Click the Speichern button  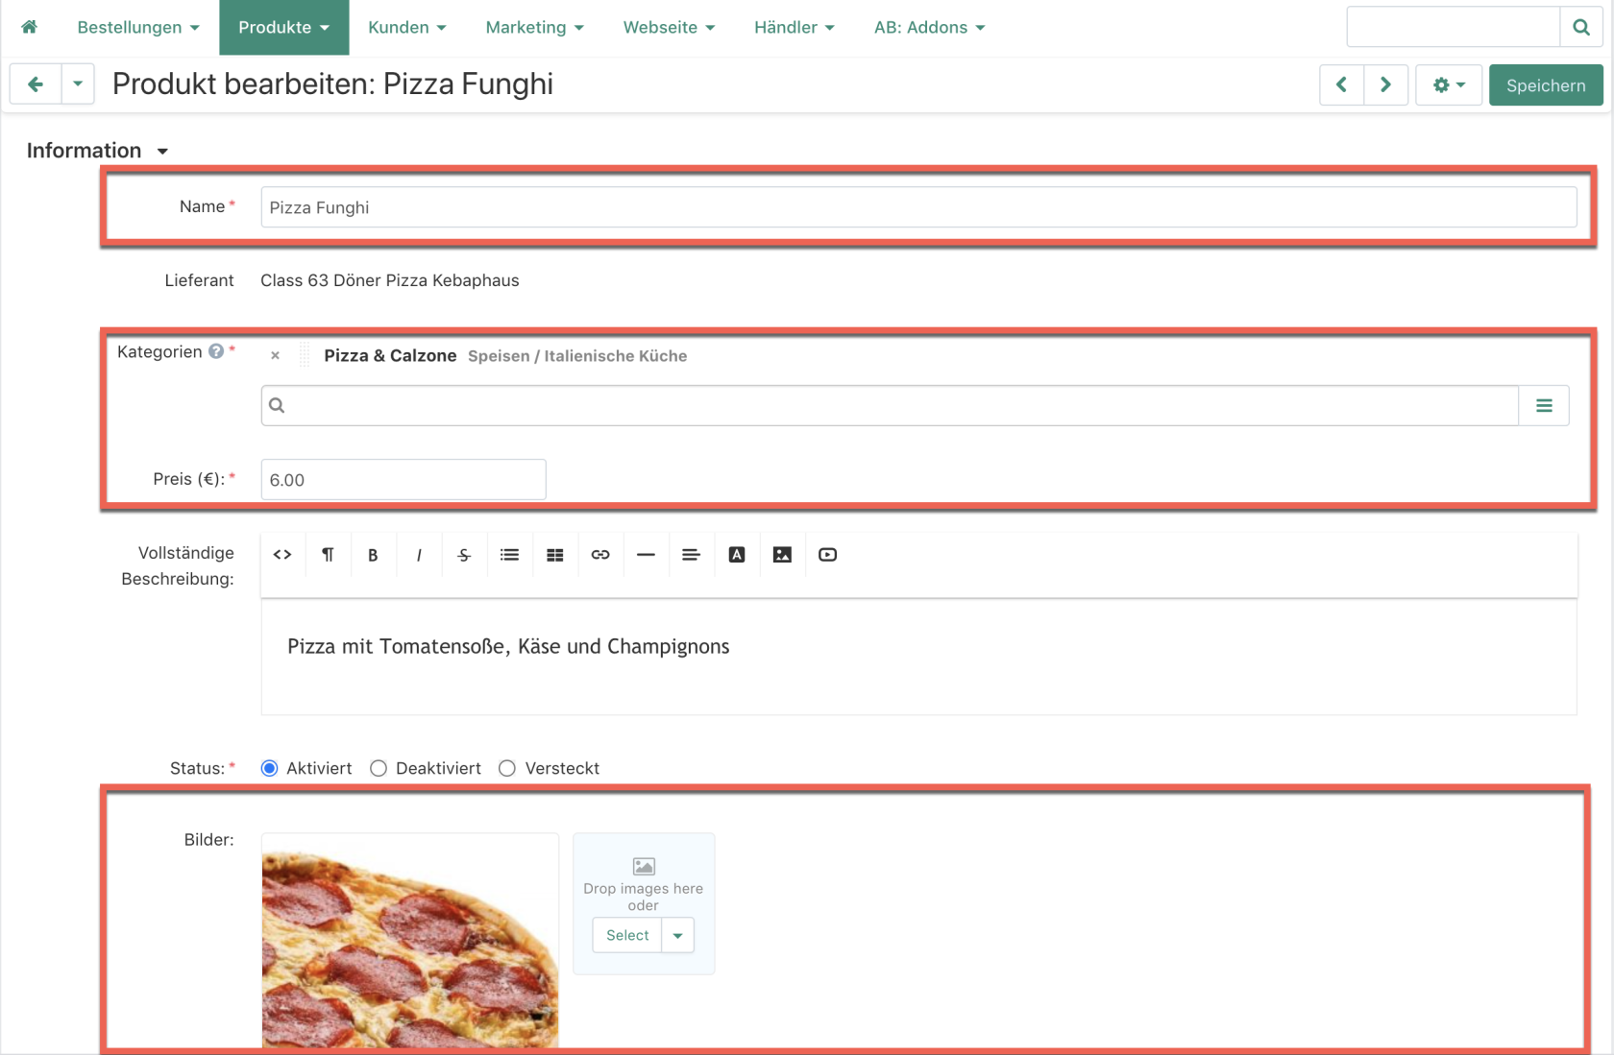point(1546,84)
